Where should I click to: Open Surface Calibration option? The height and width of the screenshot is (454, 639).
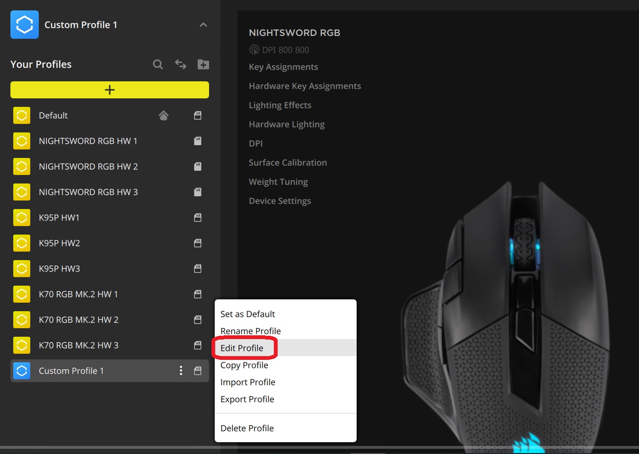point(288,163)
